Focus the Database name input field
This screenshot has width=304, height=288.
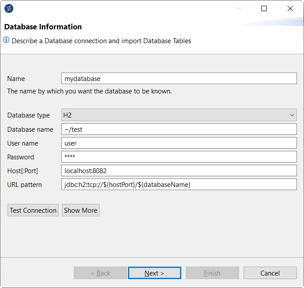[179, 129]
